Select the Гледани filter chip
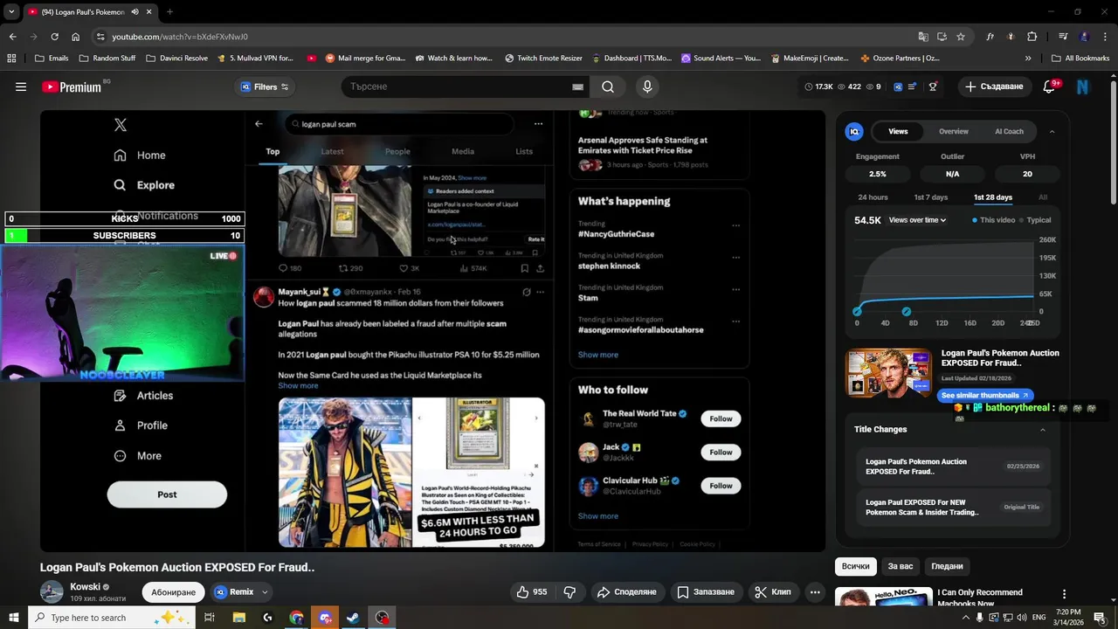Viewport: 1118px width, 629px height. click(x=947, y=566)
